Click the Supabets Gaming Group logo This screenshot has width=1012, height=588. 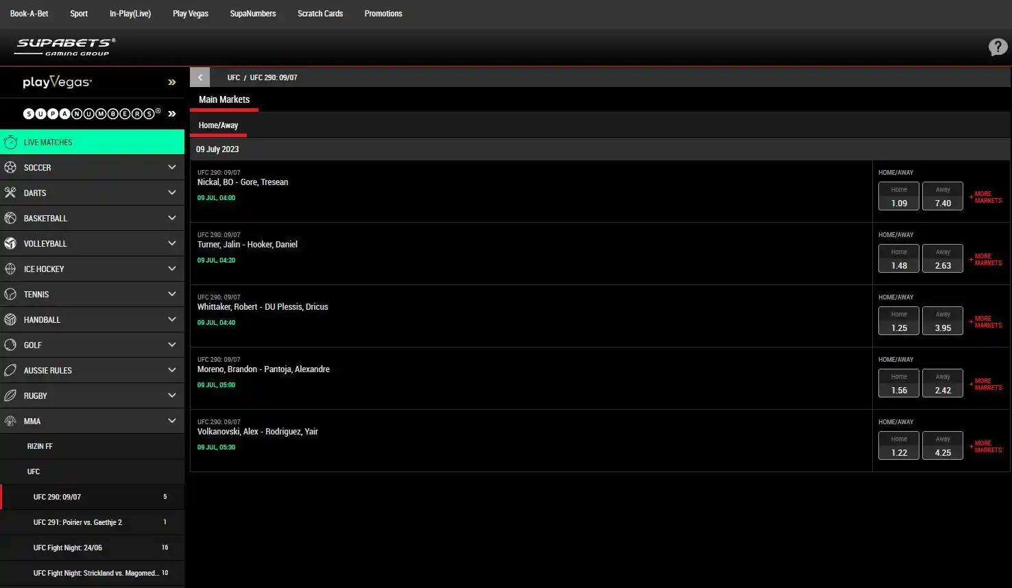[65, 47]
